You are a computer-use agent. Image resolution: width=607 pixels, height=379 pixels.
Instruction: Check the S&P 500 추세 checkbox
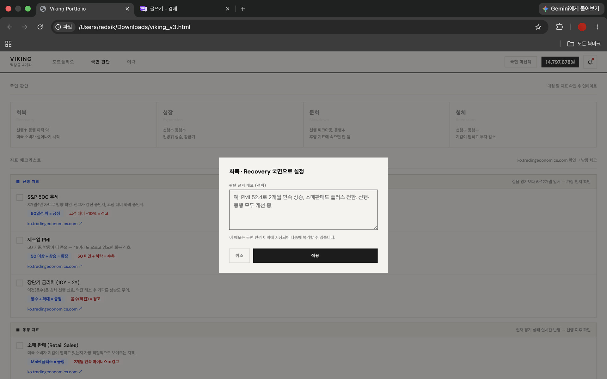[x=20, y=197]
